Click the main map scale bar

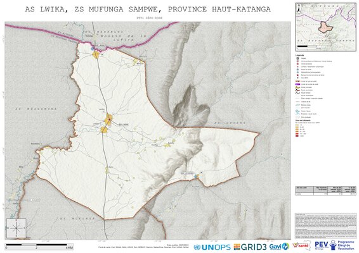tap(36, 245)
